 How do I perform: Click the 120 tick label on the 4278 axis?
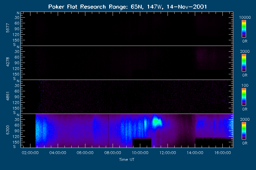coord(16,69)
